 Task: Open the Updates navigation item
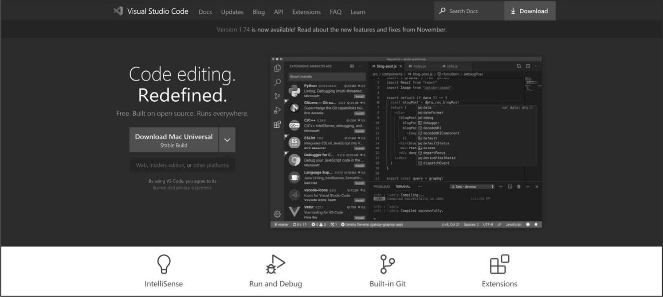click(232, 12)
